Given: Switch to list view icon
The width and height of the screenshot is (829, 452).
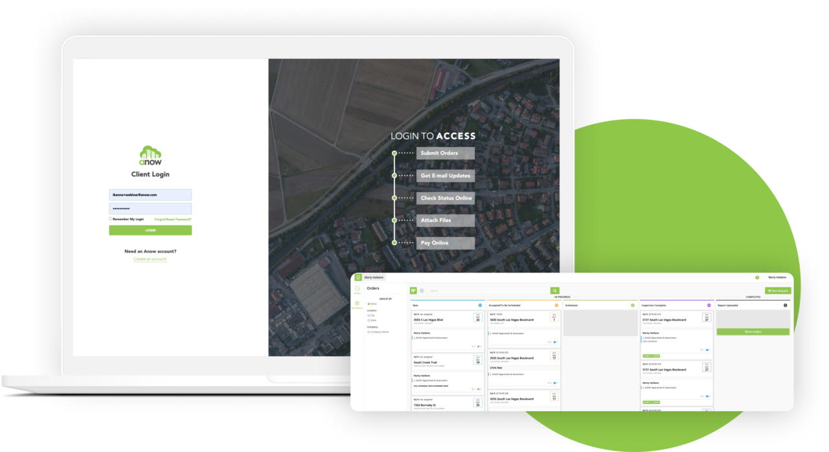Looking at the screenshot, I should click(422, 291).
